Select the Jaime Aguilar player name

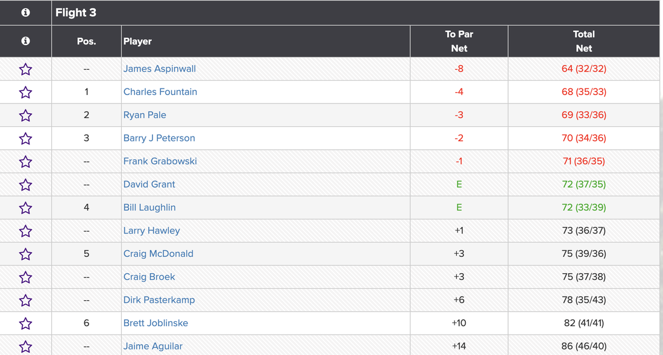pyautogui.click(x=153, y=346)
